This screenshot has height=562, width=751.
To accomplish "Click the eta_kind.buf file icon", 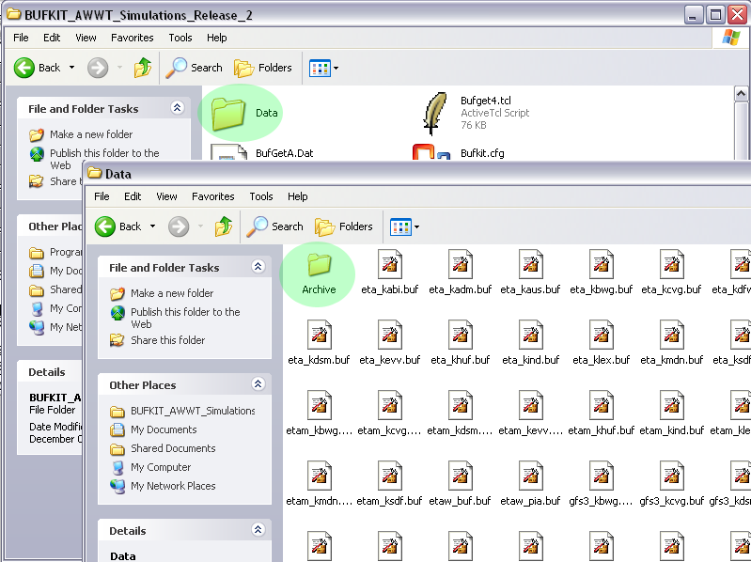I will pyautogui.click(x=530, y=335).
